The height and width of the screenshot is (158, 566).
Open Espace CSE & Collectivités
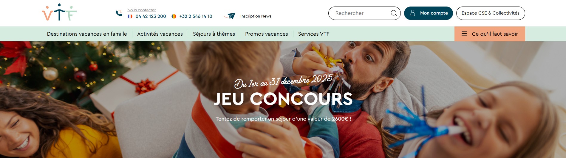pyautogui.click(x=491, y=13)
